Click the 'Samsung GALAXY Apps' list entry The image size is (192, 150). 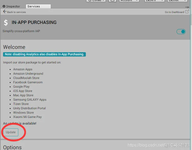click(x=30, y=99)
